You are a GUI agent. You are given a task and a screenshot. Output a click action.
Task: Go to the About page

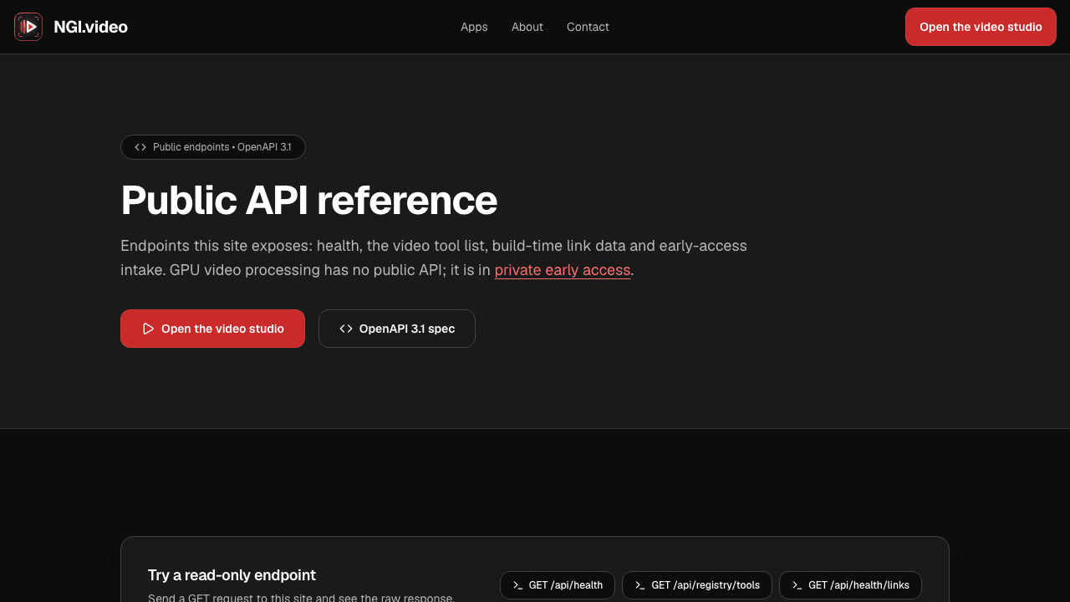527,27
